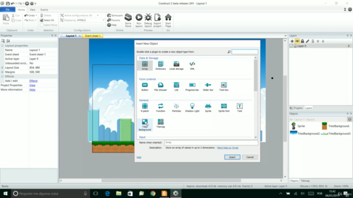
Task: Open the Scirra Store
Action: [x=128, y=20]
